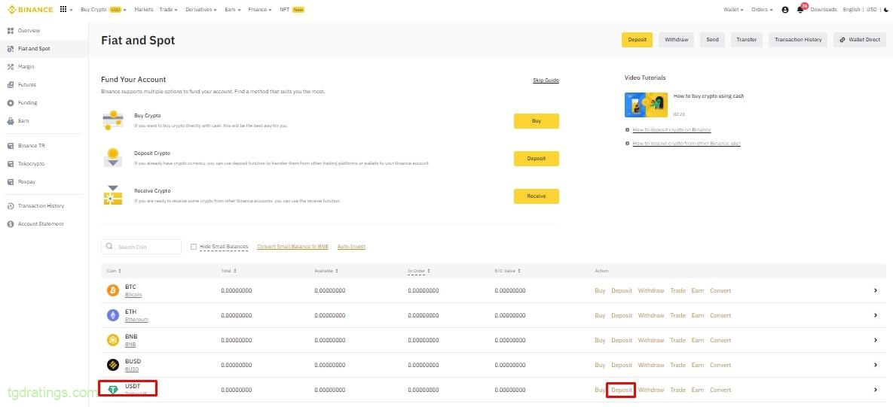
Task: Play the crypto using cash video thumbnail
Action: (x=646, y=105)
